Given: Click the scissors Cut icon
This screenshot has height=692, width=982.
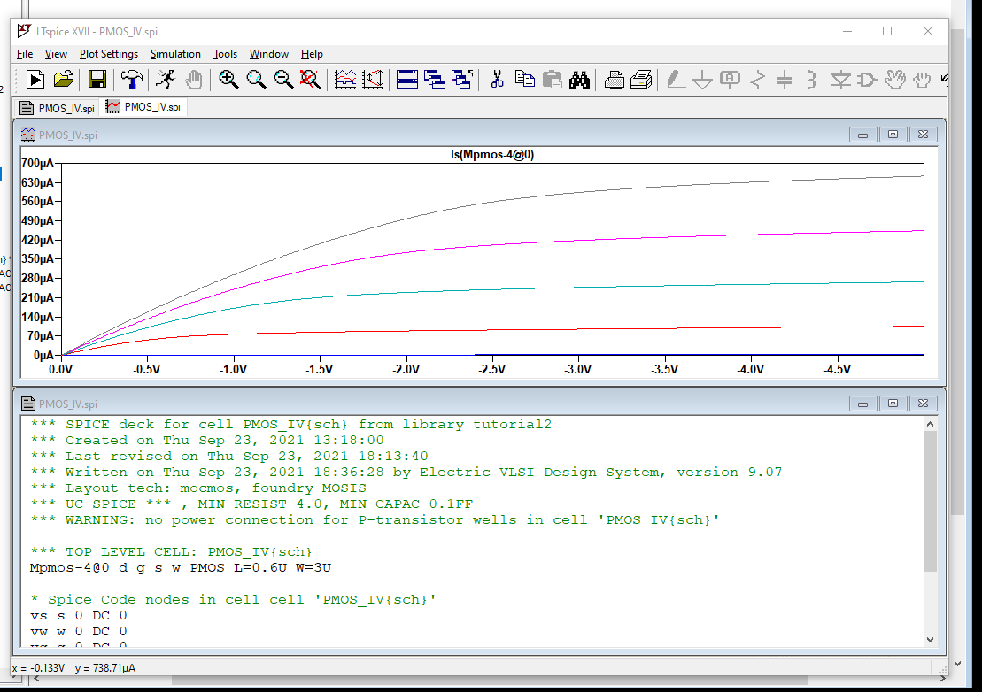Looking at the screenshot, I should (497, 80).
